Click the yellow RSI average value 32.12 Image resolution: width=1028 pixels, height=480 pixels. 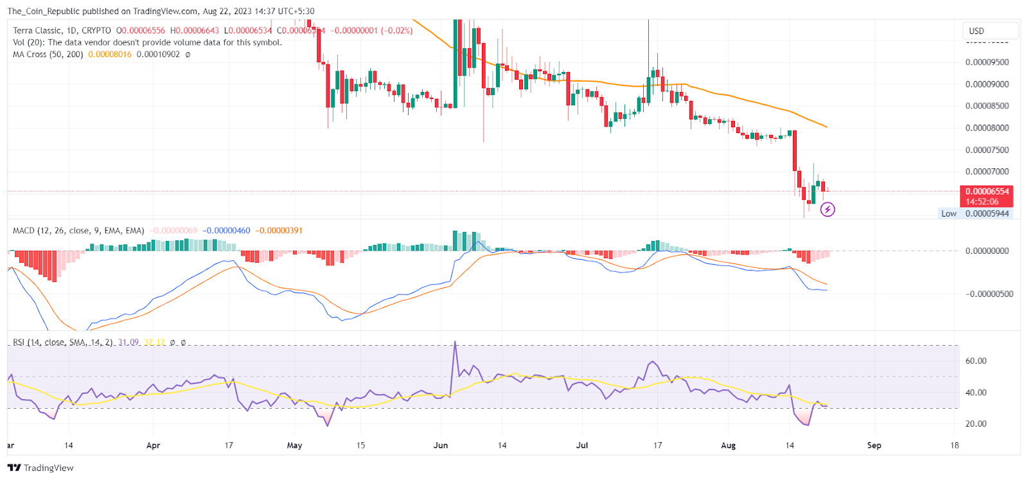coord(154,342)
